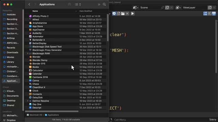Open the Scene browse dropdown in Blender

[136, 7]
